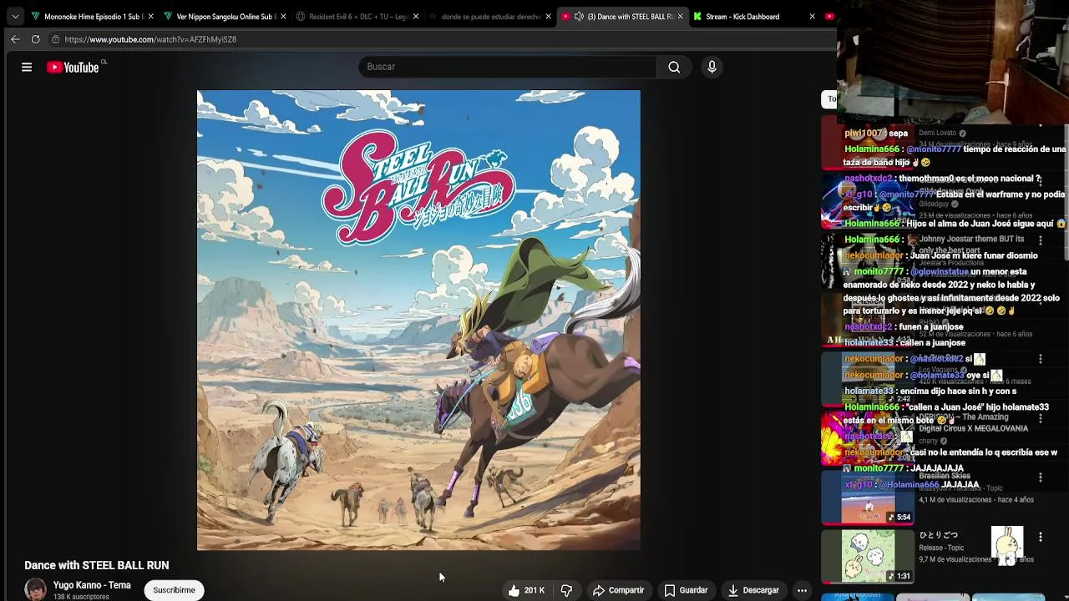
Task: Mute the tab via speaker icon
Action: click(579, 16)
